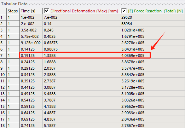Select time cell 0.29125

click(31, 69)
